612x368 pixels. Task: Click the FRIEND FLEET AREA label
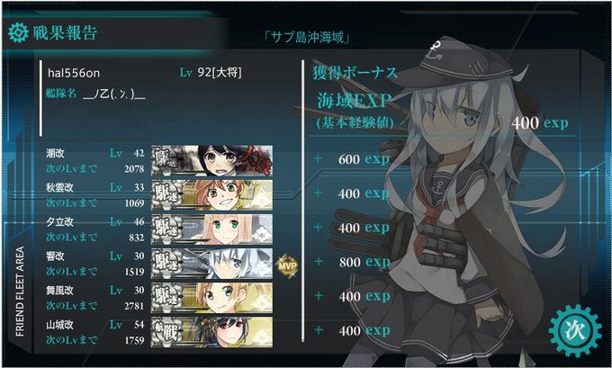tap(20, 292)
